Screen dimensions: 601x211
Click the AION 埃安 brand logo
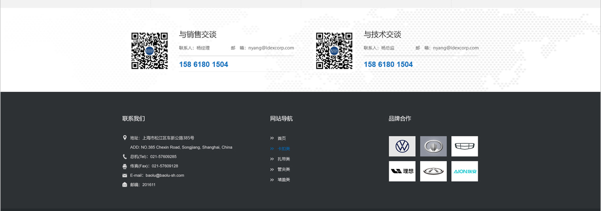pos(464,171)
